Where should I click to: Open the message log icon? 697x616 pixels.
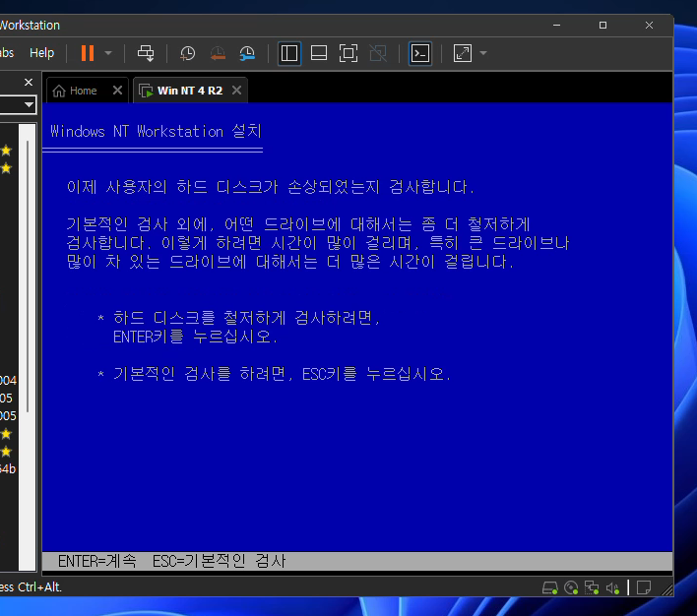643,588
